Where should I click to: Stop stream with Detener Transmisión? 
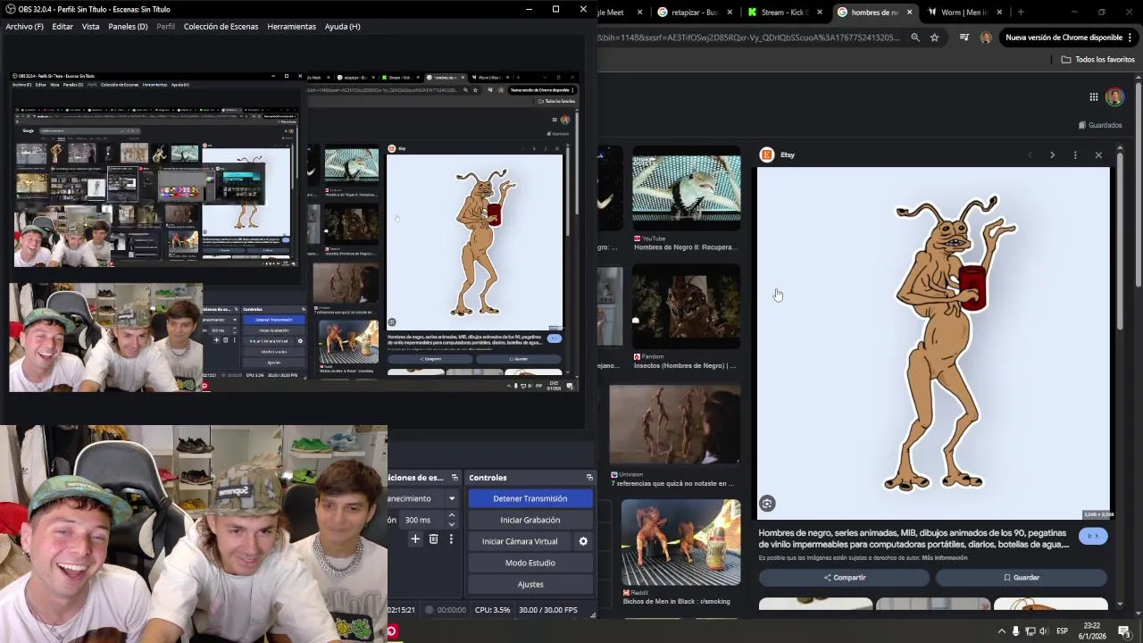pyautogui.click(x=530, y=498)
